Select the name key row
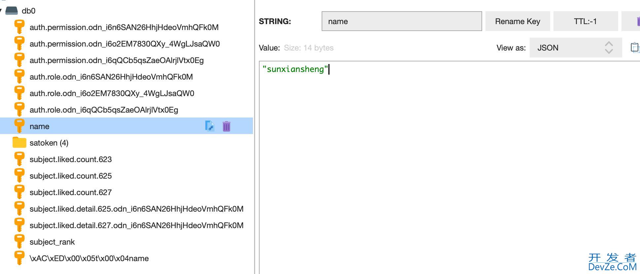Screen dimensions: 640x274 click(126, 126)
